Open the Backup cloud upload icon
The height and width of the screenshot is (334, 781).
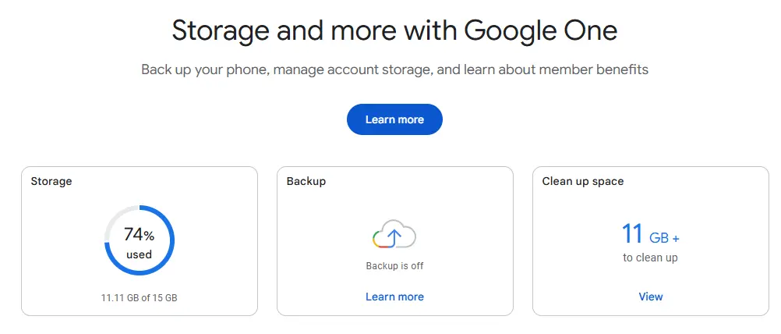(394, 234)
